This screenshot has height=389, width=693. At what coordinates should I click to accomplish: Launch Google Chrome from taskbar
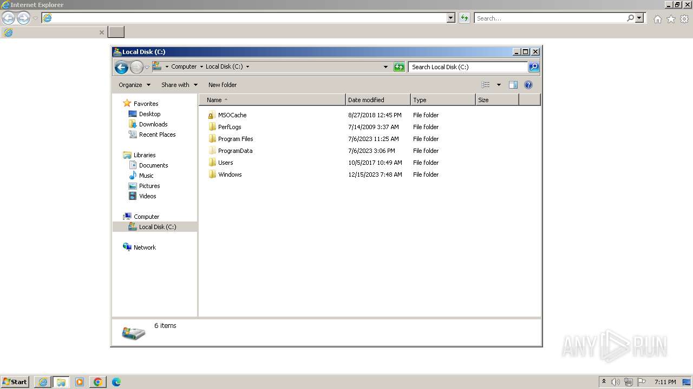point(98,382)
